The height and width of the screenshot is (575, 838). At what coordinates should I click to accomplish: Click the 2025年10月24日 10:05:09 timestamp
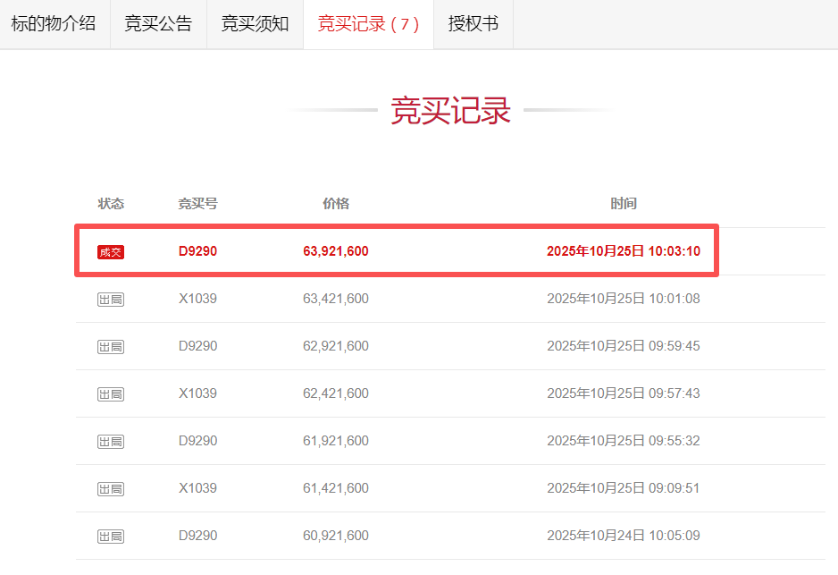click(x=623, y=536)
